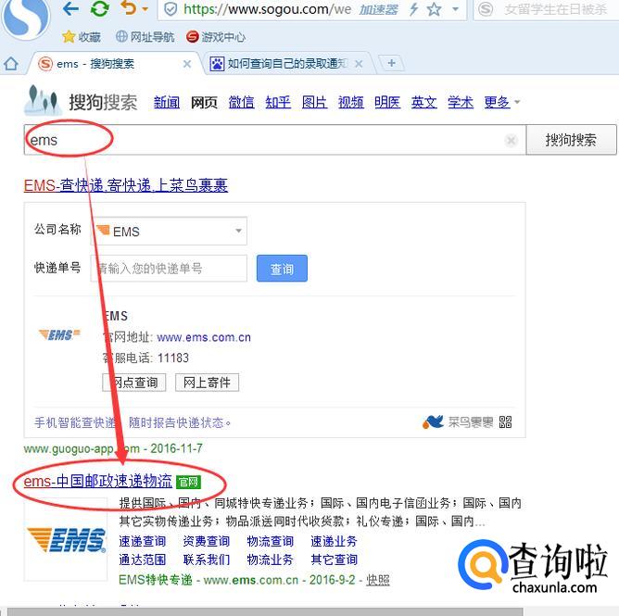Open a new tab with plus button
This screenshot has width=619, height=616.
tap(391, 63)
